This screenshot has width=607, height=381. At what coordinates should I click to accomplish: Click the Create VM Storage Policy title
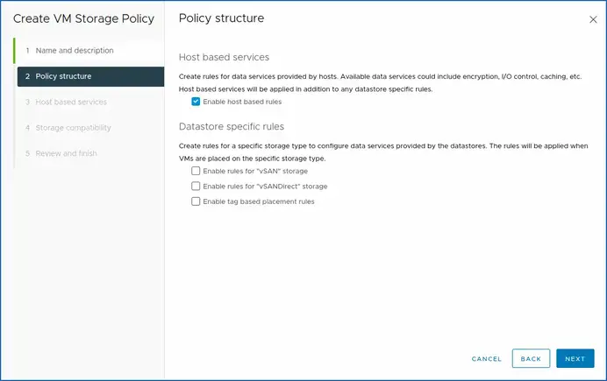tap(83, 18)
